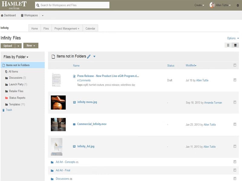This screenshot has width=242, height=181.
Task: Click the red Status Reports folder
Action: coord(17,98)
